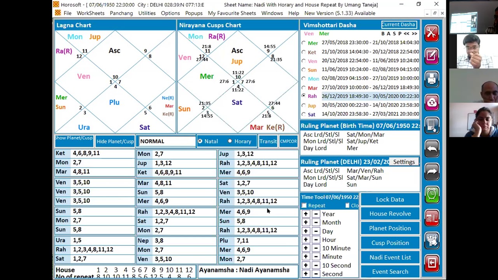The width and height of the screenshot is (498, 280).
Task: Open the File menu
Action: [68, 13]
